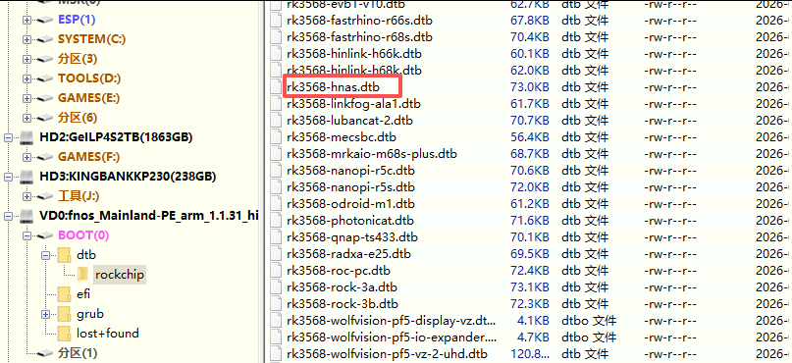
Task: Select file rk3568-hinlink-h66k.dtb
Action: (x=354, y=54)
